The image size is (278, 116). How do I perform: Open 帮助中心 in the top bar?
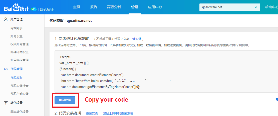[271, 7]
